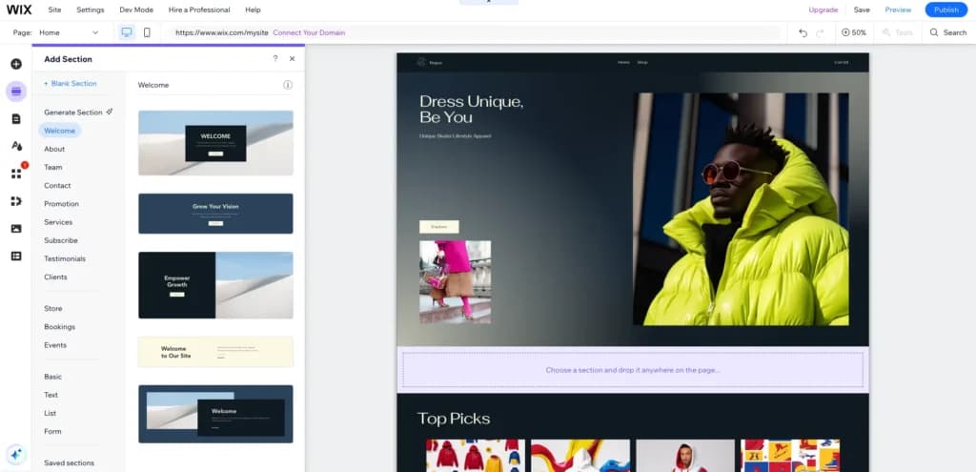This screenshot has width=976, height=472.
Task: Select the Welcome category
Action: tap(60, 131)
